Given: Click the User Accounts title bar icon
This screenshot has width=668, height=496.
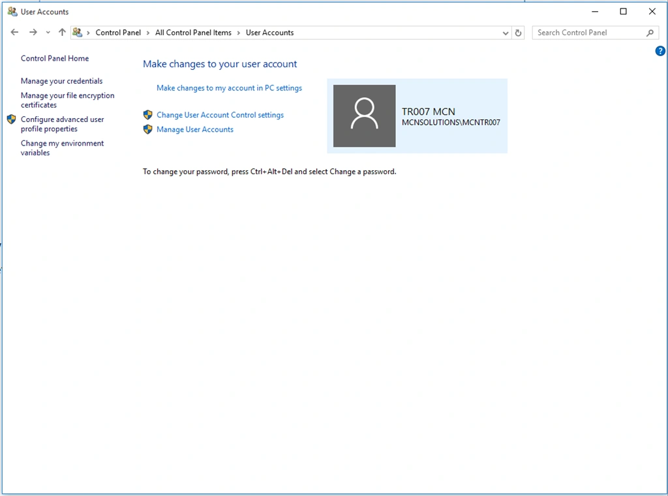Looking at the screenshot, I should [x=12, y=12].
